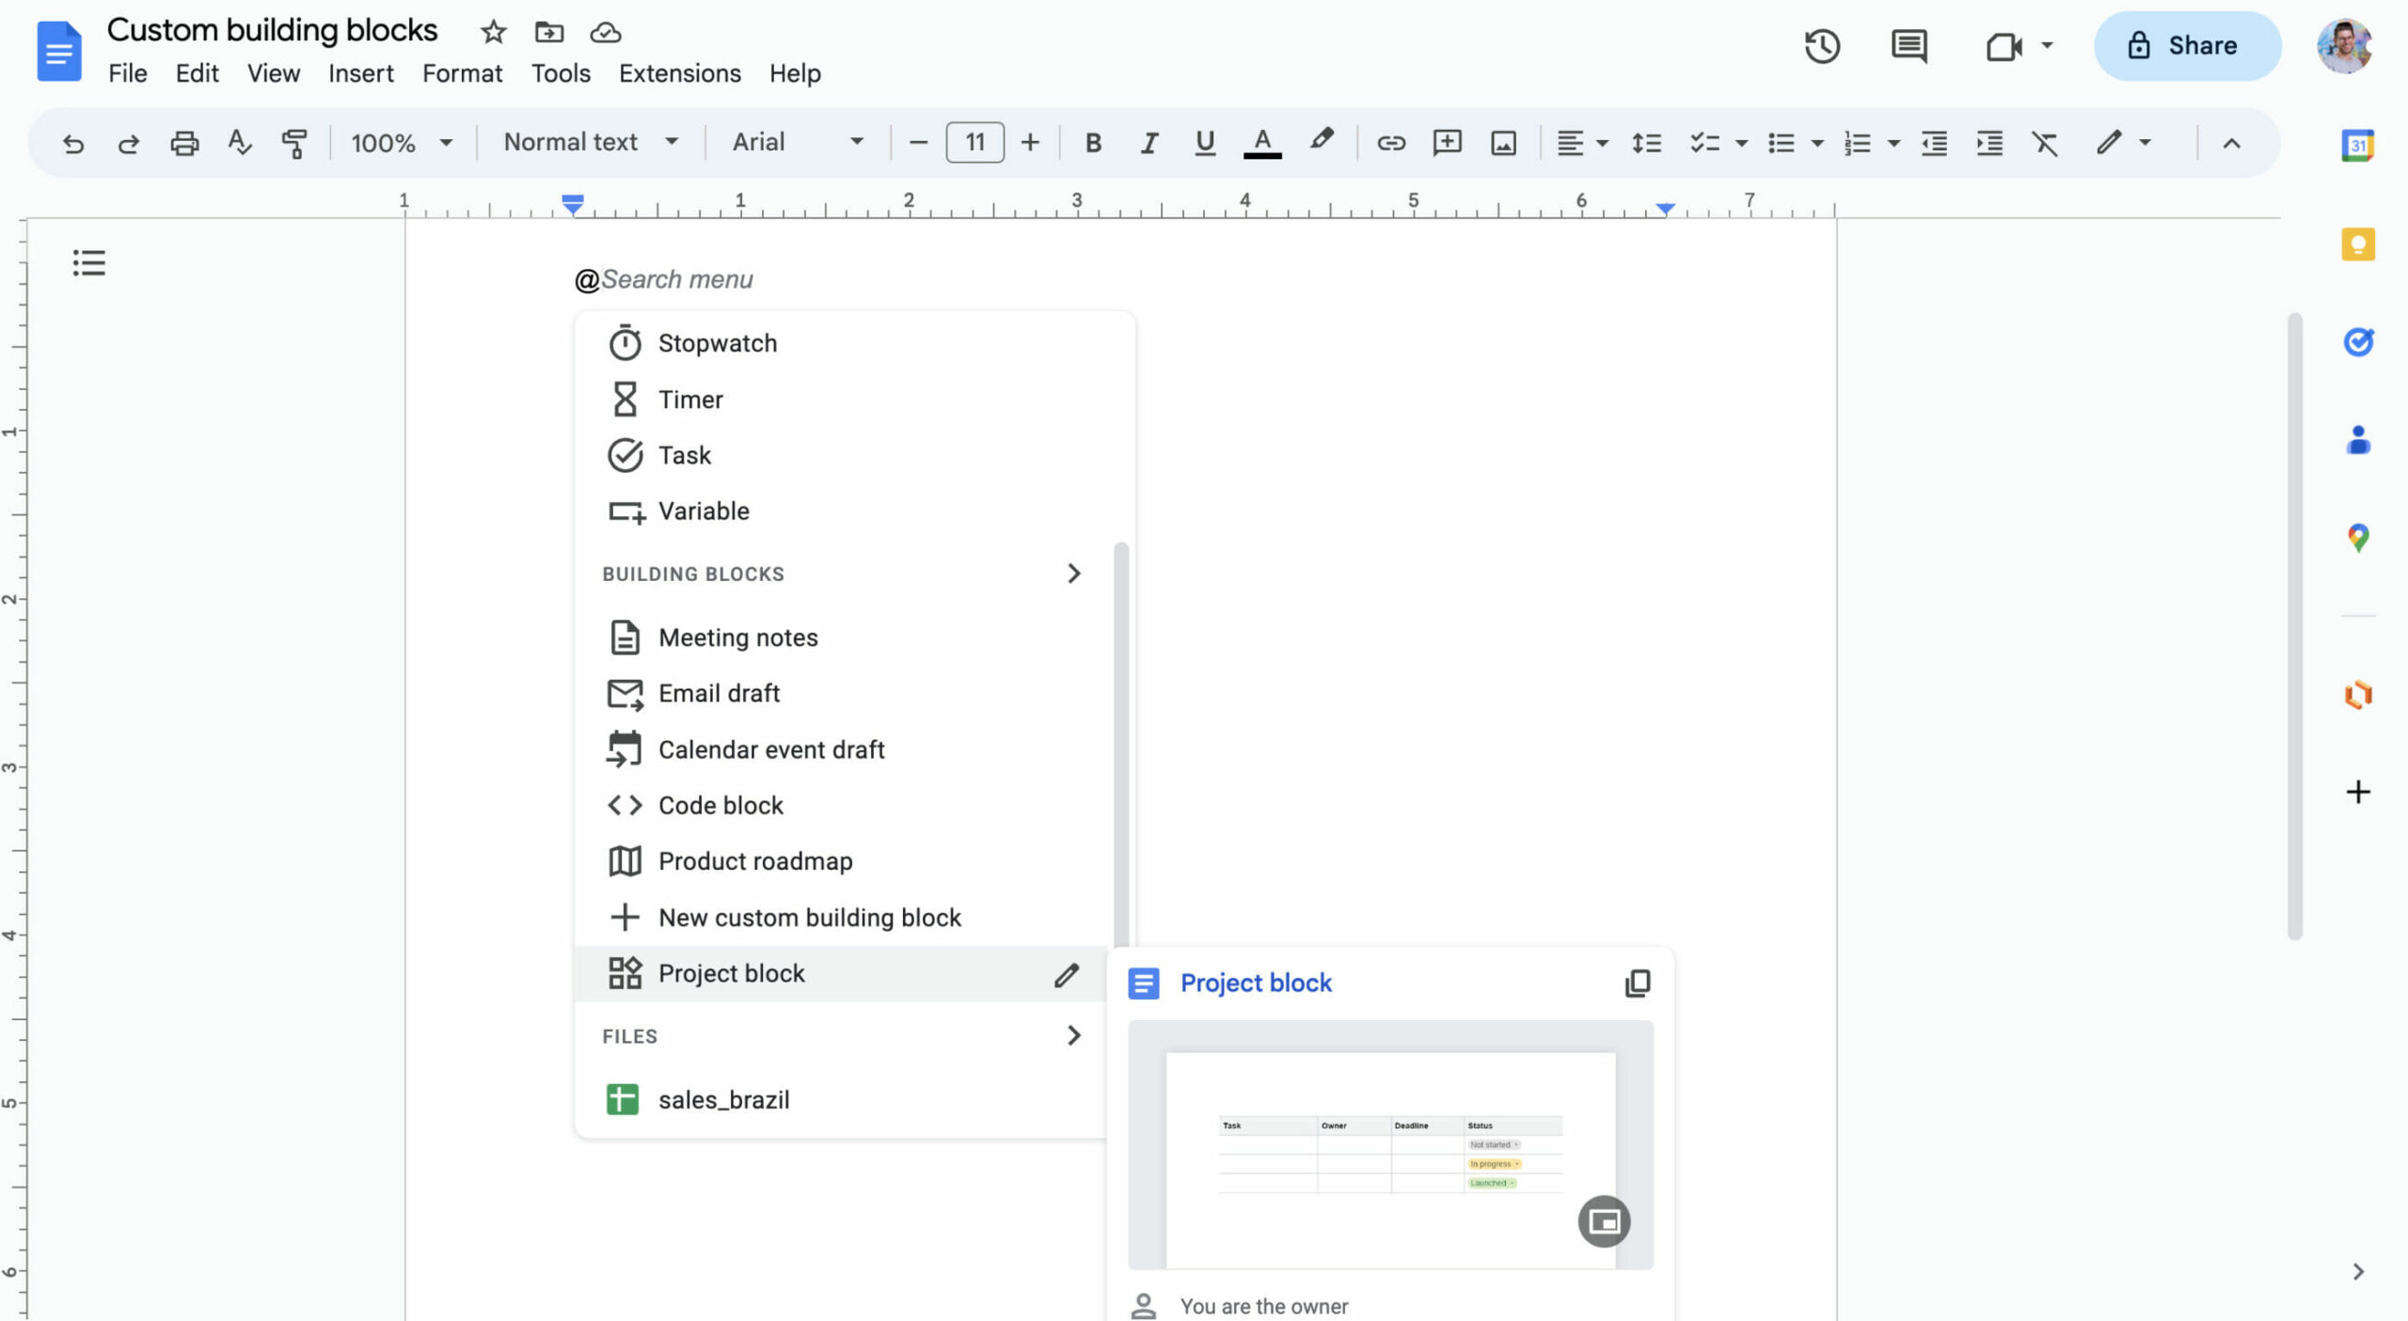Print the document using printer icon
This screenshot has height=1321, width=2408.
183,143
